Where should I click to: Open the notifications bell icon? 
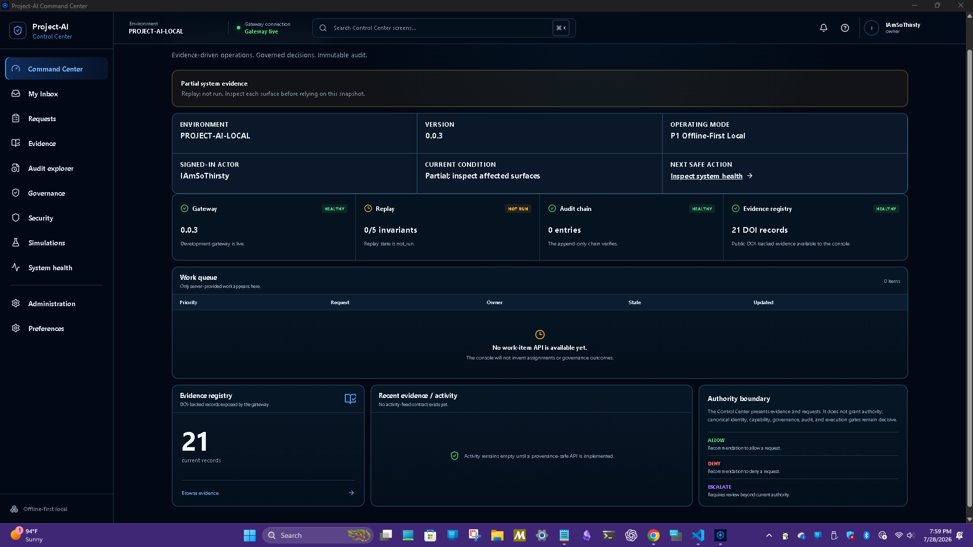823,28
